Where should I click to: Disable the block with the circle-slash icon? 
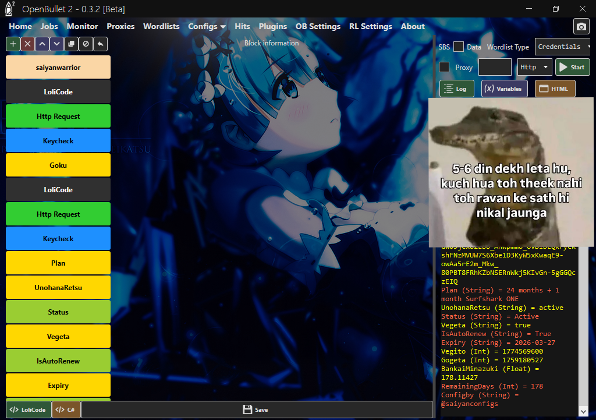coord(86,44)
